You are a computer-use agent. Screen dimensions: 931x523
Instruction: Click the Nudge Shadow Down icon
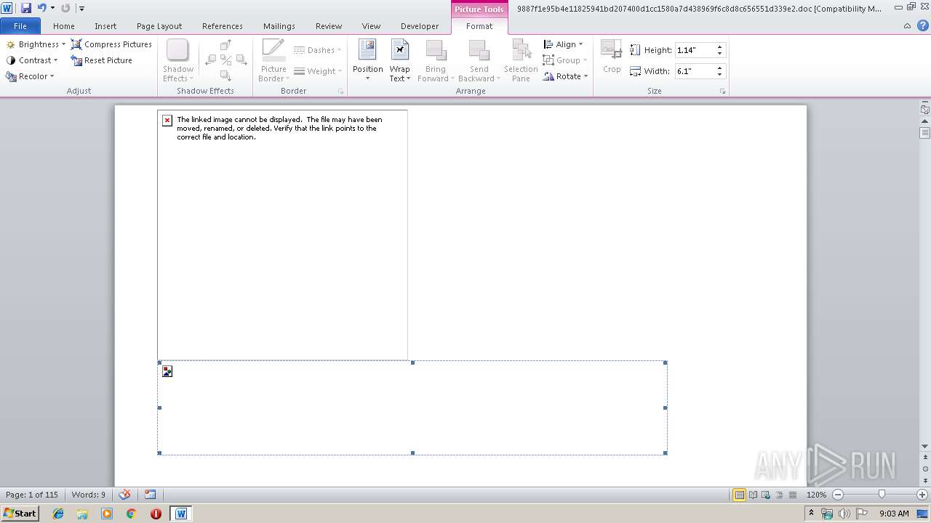(225, 76)
